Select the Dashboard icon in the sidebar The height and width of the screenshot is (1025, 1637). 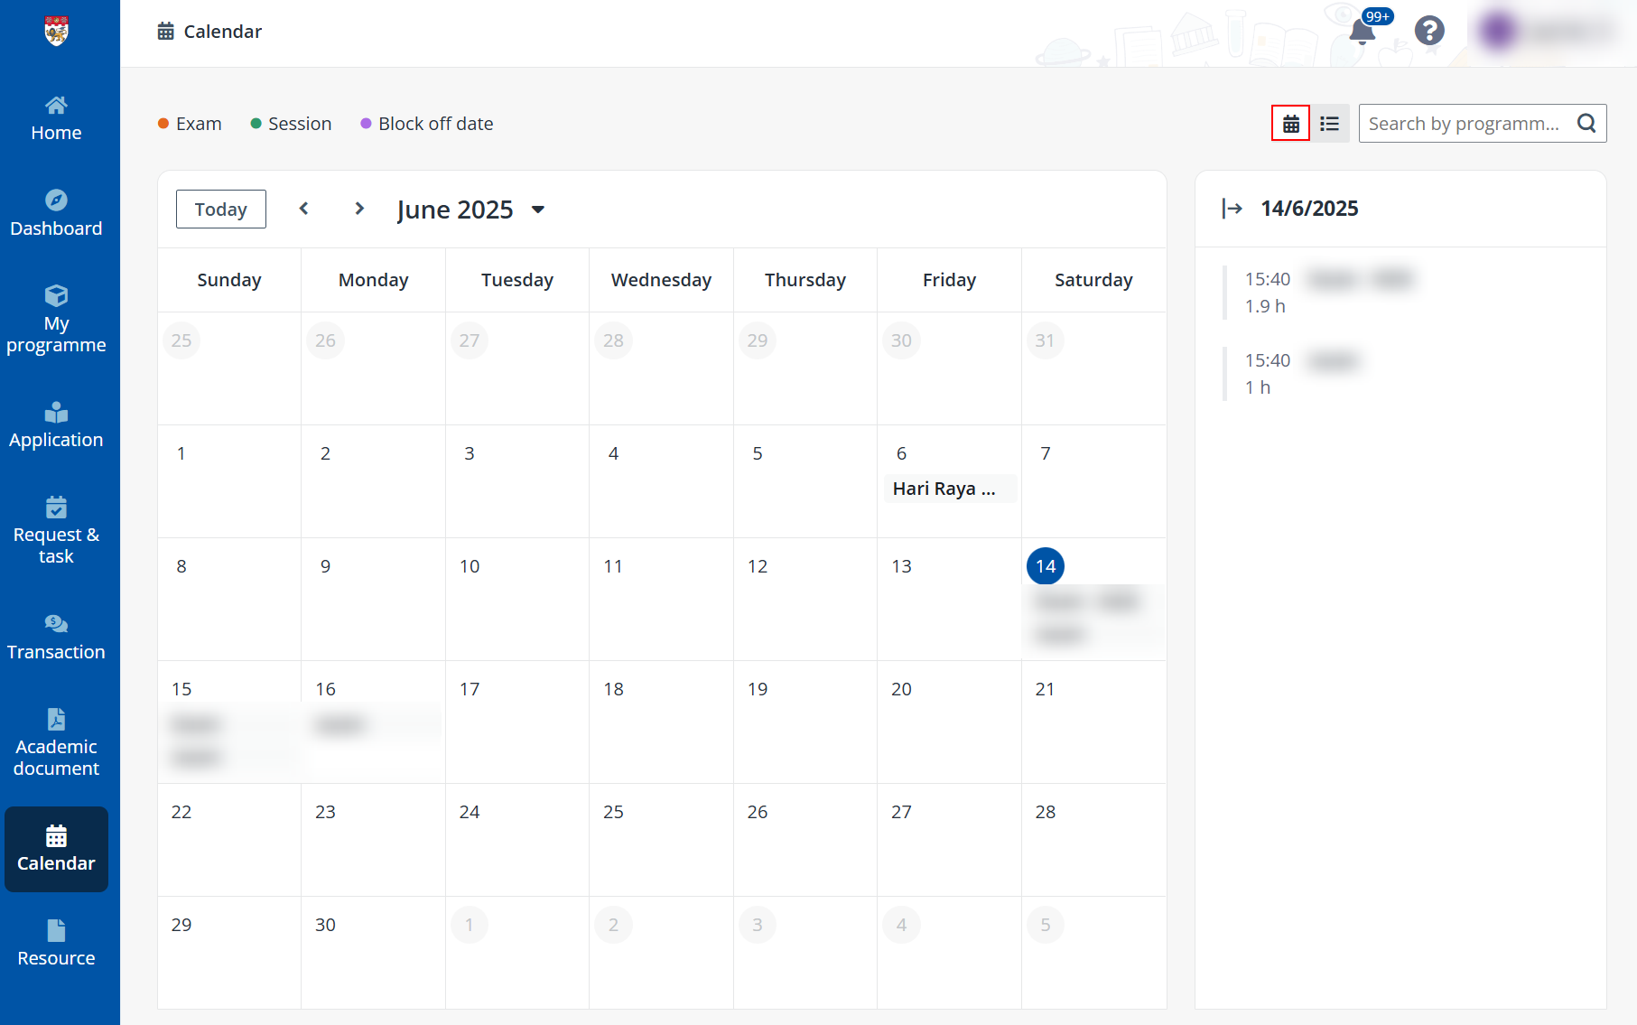pos(56,211)
